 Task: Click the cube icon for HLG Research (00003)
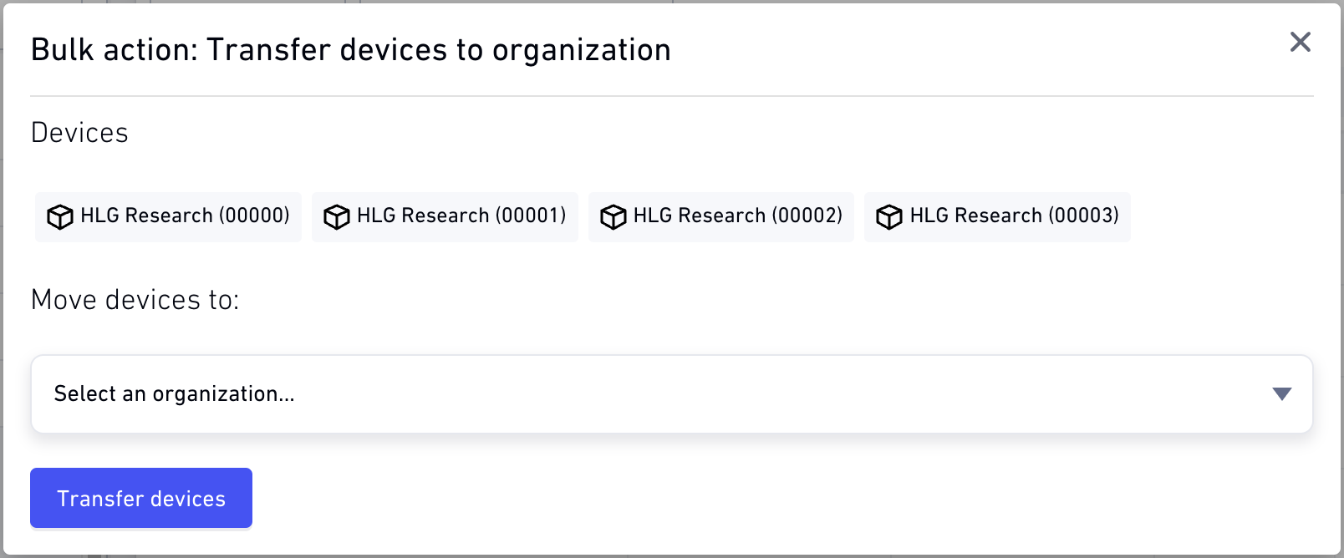tap(888, 217)
